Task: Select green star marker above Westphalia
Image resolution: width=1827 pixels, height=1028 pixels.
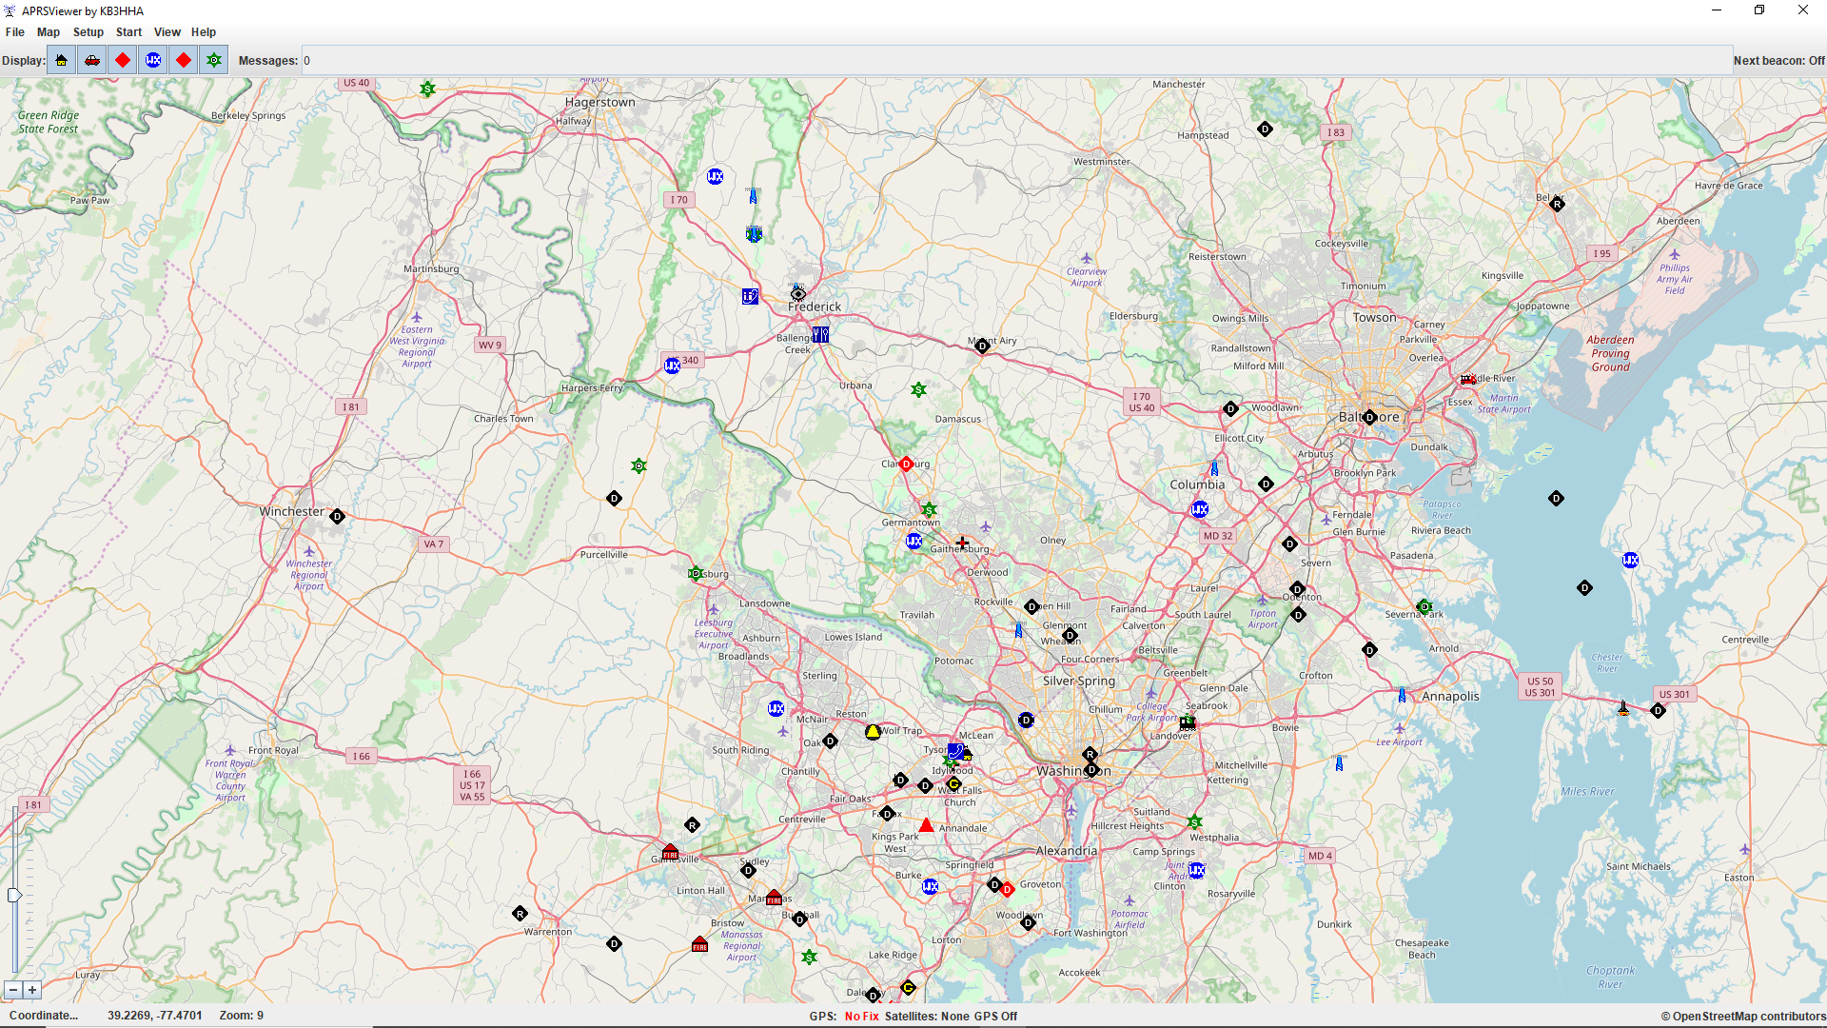Action: pos(1194,821)
